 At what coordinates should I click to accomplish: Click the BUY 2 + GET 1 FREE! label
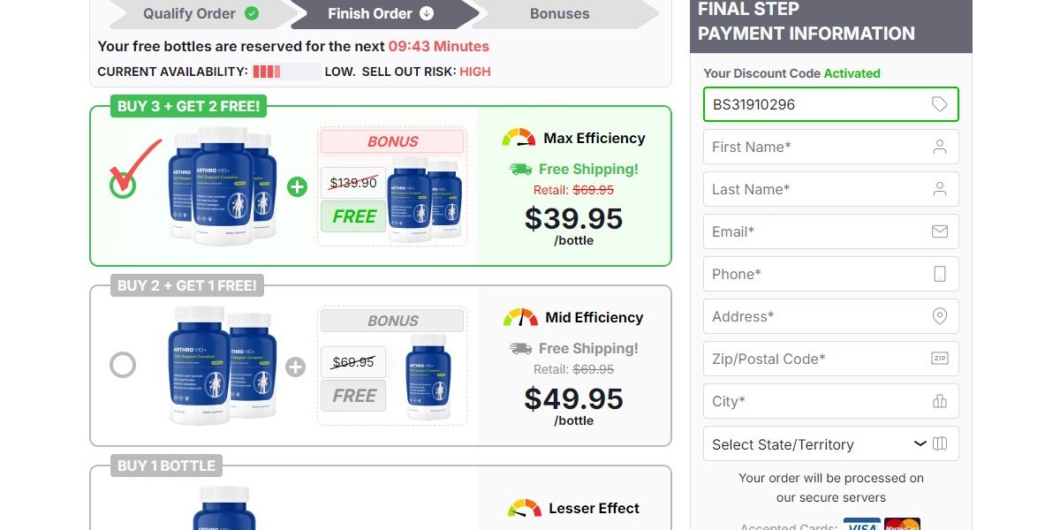tap(187, 285)
